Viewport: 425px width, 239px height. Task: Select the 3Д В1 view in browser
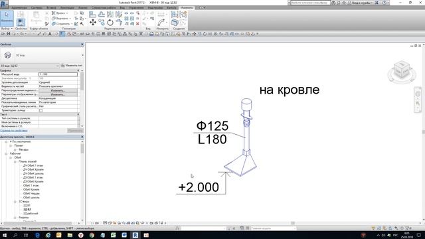27,206
